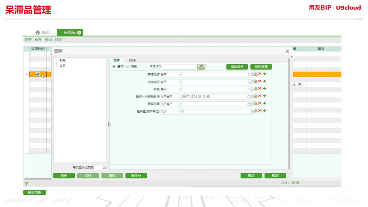Open operator dropdown for 最近一次异动时间
The height and width of the screenshot is (207, 368).
[x=179, y=97]
